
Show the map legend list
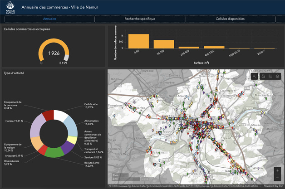pos(270,77)
